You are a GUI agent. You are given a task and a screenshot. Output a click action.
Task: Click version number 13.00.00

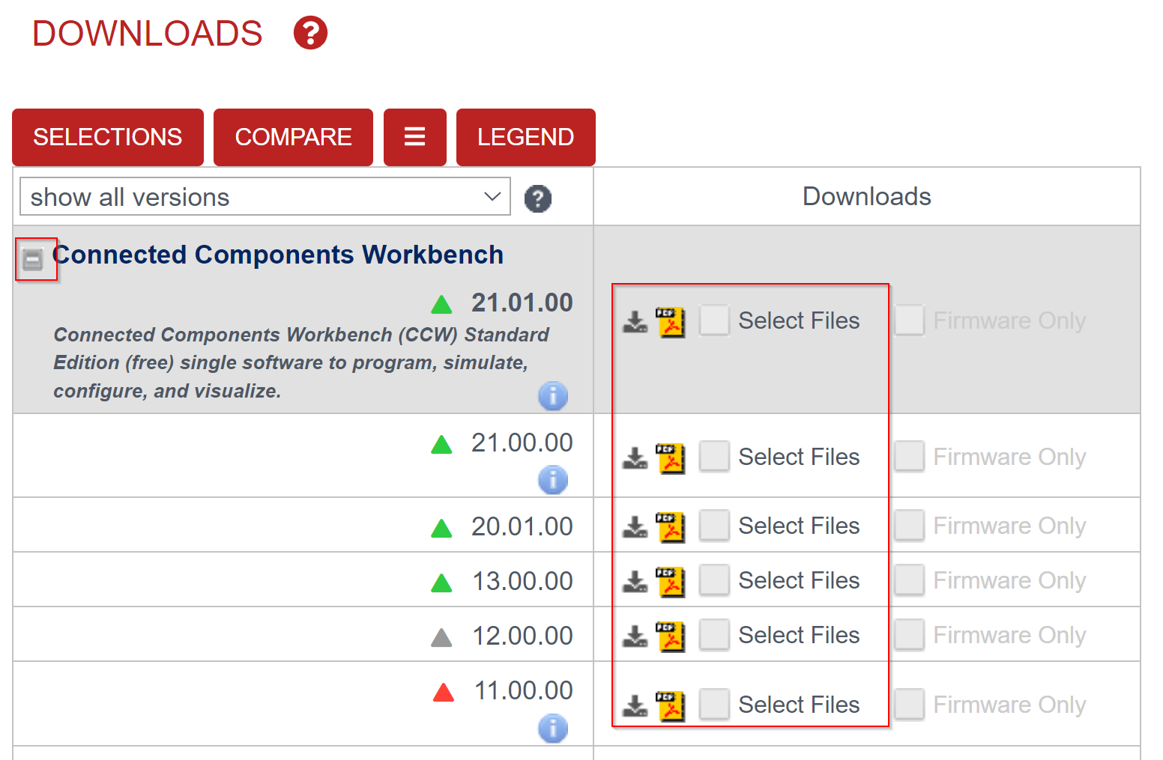point(522,581)
